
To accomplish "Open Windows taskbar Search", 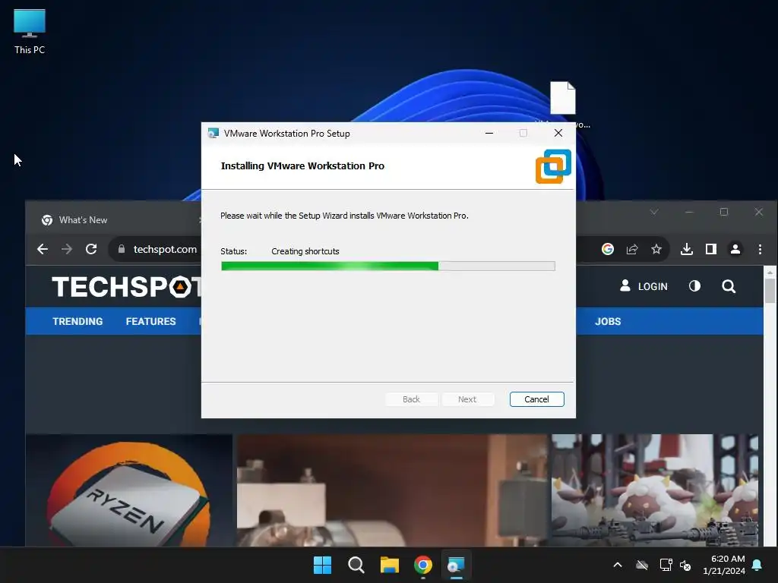I will [356, 565].
